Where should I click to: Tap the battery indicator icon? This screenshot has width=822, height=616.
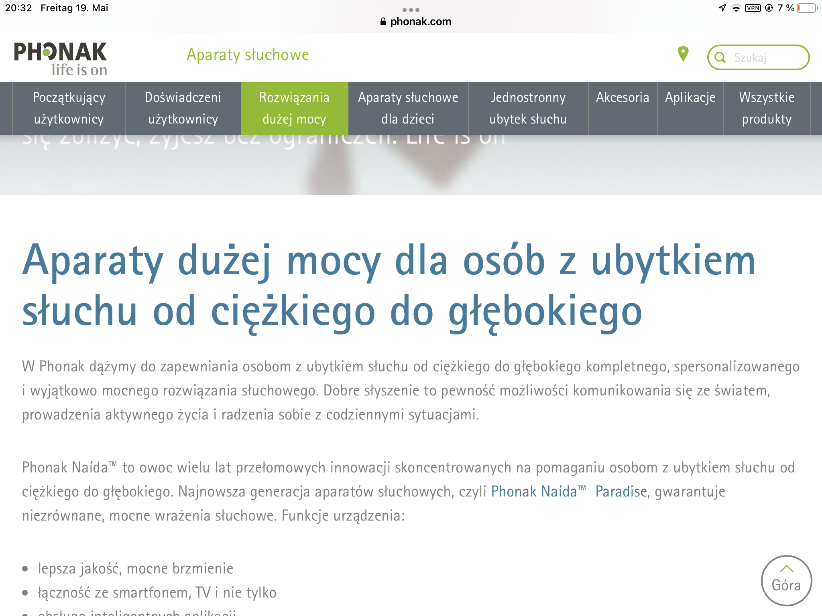tap(807, 8)
